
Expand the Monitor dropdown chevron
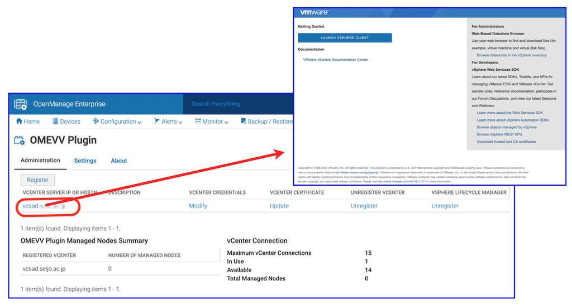click(x=226, y=122)
